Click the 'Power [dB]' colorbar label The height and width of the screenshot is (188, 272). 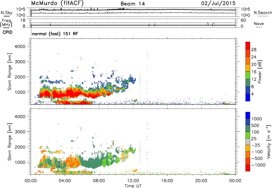point(259,72)
